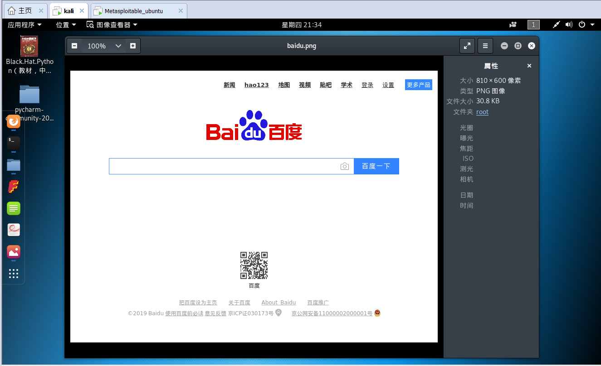Click the screen recorder camera icon in top bar
601x366 pixels.
[513, 24]
